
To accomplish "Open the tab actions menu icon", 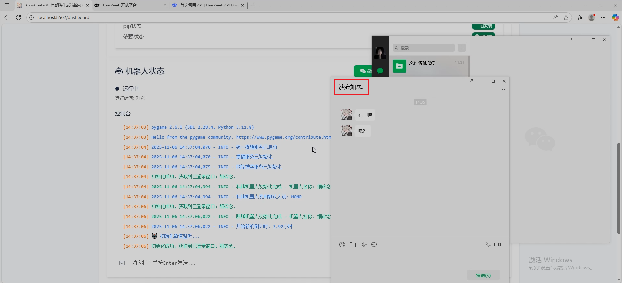I will 7,5.
